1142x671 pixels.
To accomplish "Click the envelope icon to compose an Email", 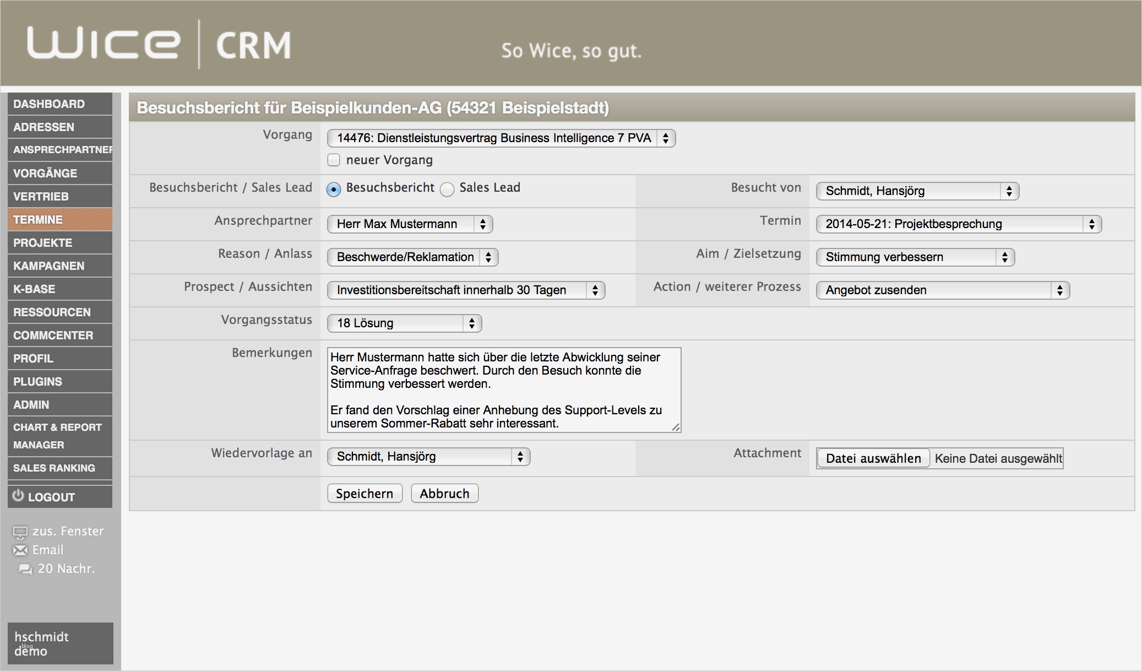I will tap(20, 549).
